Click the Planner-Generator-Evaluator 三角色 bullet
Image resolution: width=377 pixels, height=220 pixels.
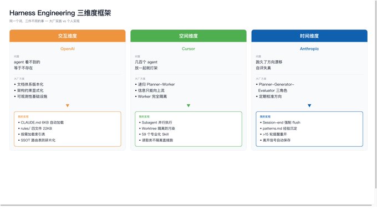click(274, 87)
